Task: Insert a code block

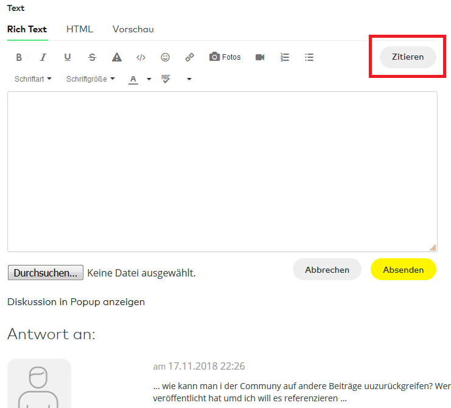Action: coord(141,57)
